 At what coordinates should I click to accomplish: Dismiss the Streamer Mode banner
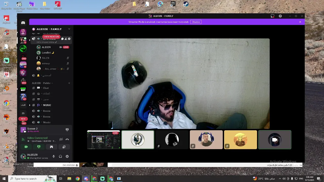tap(300, 22)
